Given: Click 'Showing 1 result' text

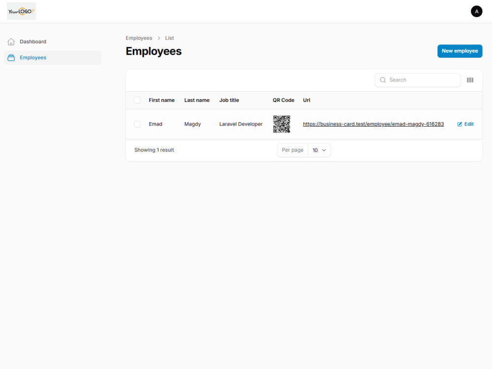Looking at the screenshot, I should (x=154, y=150).
